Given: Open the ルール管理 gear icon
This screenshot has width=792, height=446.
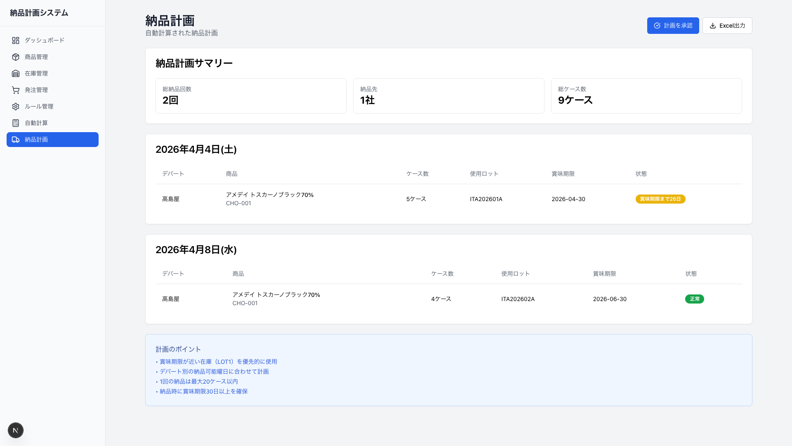Looking at the screenshot, I should 16,106.
